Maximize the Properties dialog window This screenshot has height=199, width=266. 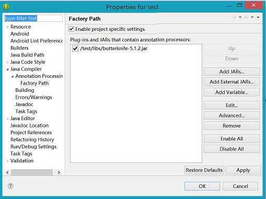point(240,6)
